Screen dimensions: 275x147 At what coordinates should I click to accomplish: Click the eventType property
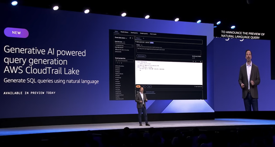118,89
